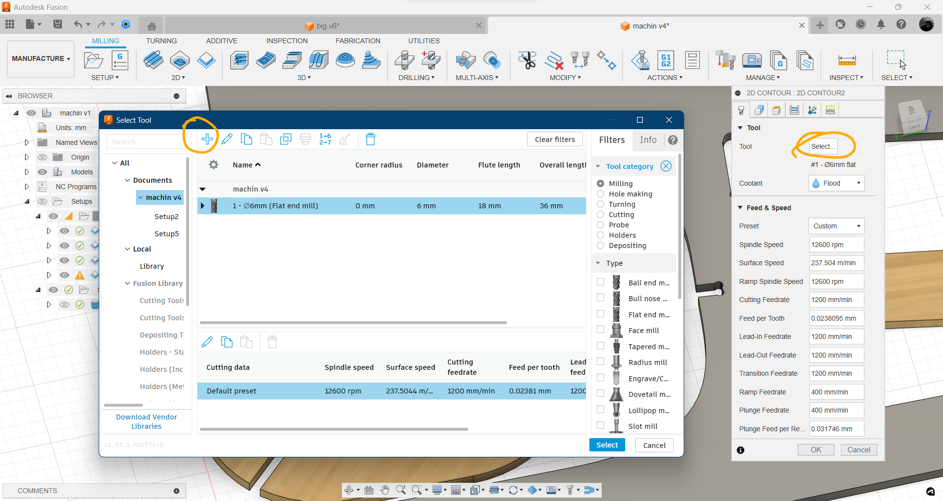Click the Drill tool icon in ribbon

(x=404, y=60)
